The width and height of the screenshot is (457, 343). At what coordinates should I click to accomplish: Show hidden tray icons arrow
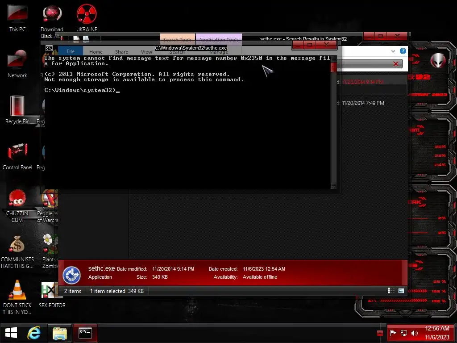tap(380, 333)
